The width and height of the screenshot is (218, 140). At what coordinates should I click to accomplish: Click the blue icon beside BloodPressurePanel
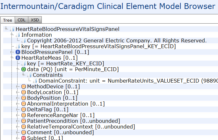(18, 52)
